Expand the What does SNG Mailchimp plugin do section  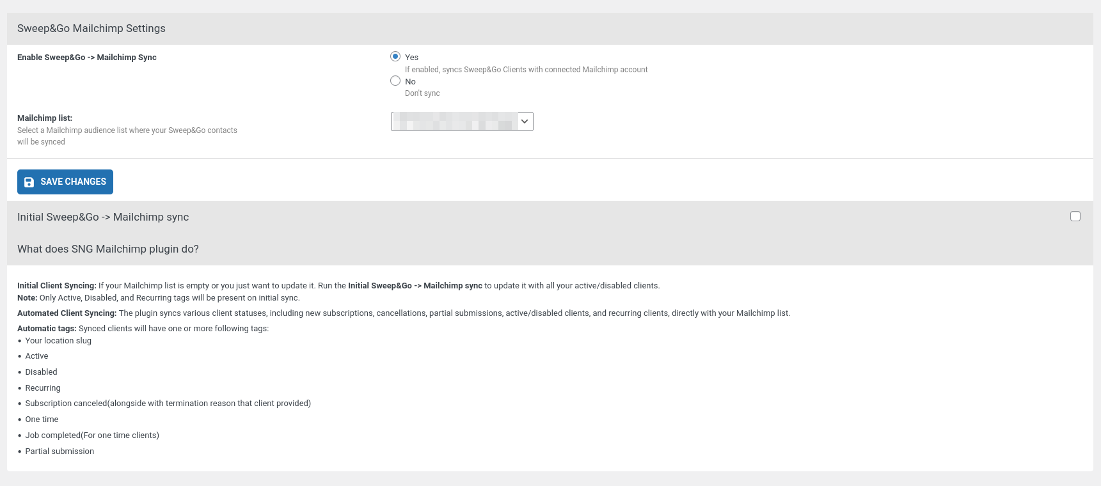108,249
